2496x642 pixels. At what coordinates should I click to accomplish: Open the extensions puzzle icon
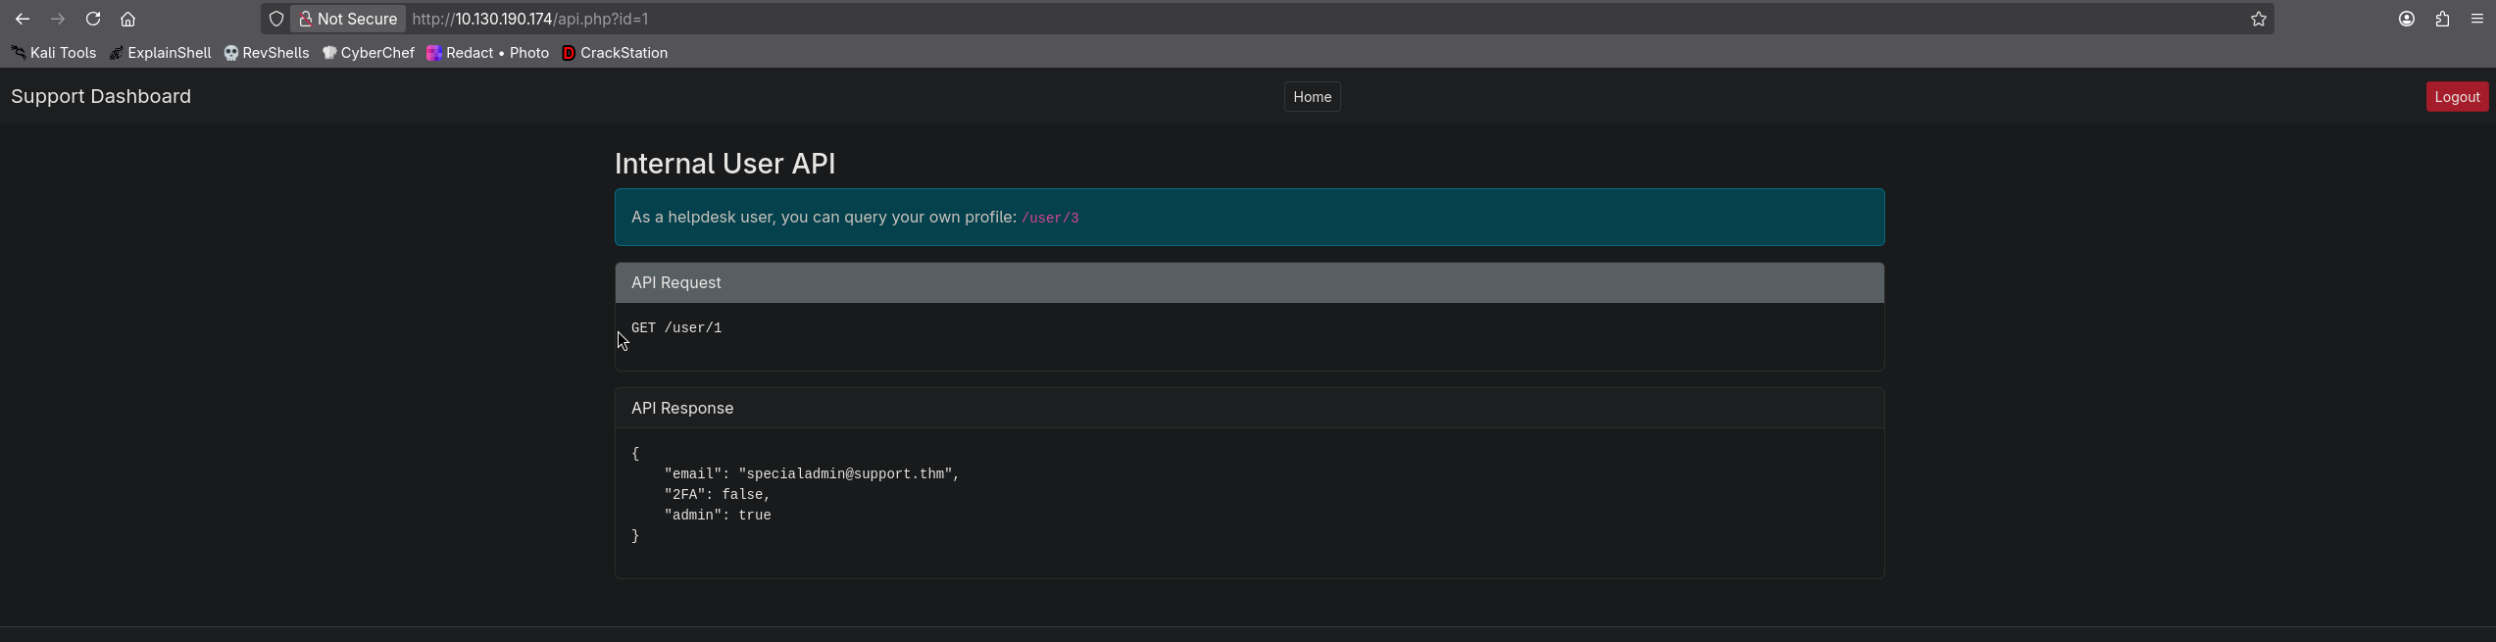coord(2442,19)
